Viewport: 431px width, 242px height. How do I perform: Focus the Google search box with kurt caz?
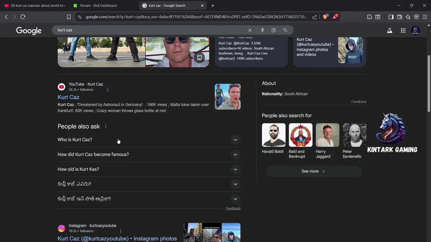click(x=152, y=30)
